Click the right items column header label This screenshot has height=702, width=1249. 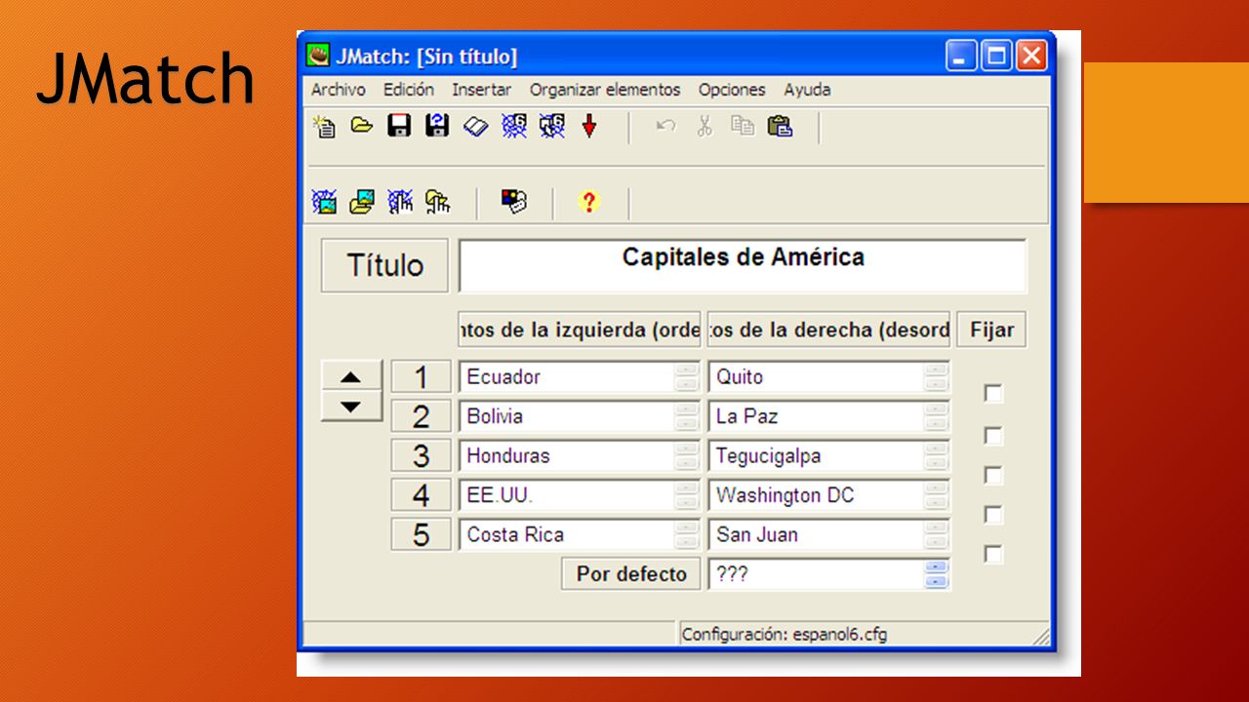click(x=828, y=330)
